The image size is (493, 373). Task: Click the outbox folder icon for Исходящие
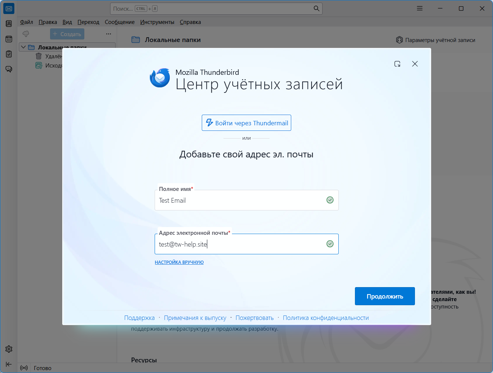39,66
